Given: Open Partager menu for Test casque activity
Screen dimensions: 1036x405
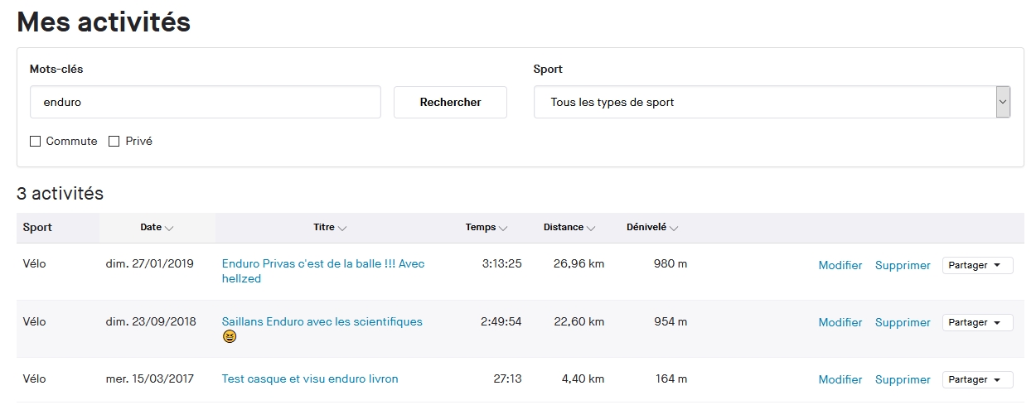Looking at the screenshot, I should 977,379.
